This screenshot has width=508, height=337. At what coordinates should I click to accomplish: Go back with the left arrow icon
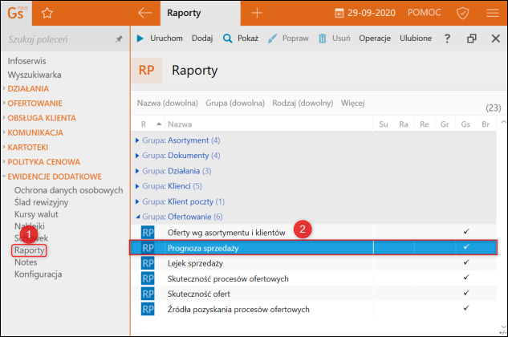[x=144, y=13]
